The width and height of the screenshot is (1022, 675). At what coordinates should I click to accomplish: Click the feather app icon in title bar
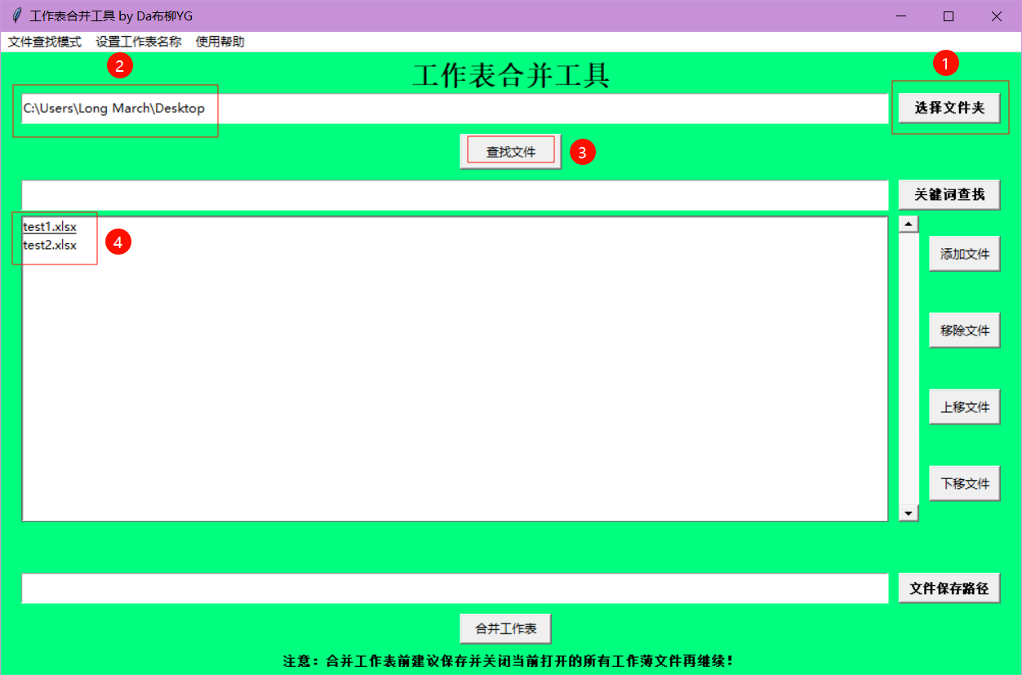[16, 16]
